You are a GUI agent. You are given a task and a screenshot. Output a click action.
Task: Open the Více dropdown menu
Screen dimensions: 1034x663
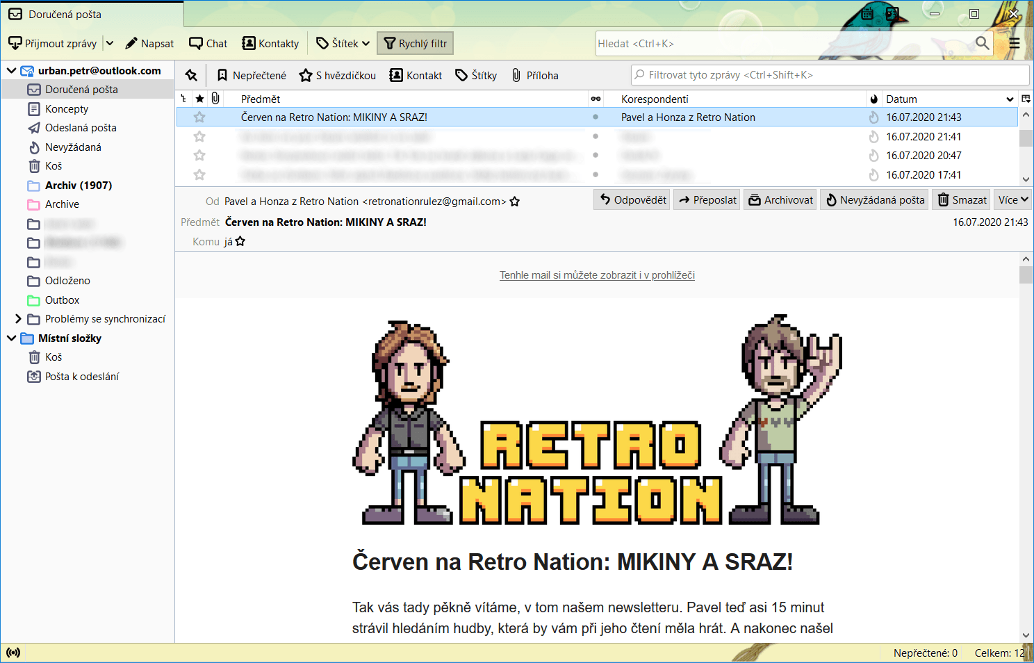(1013, 200)
